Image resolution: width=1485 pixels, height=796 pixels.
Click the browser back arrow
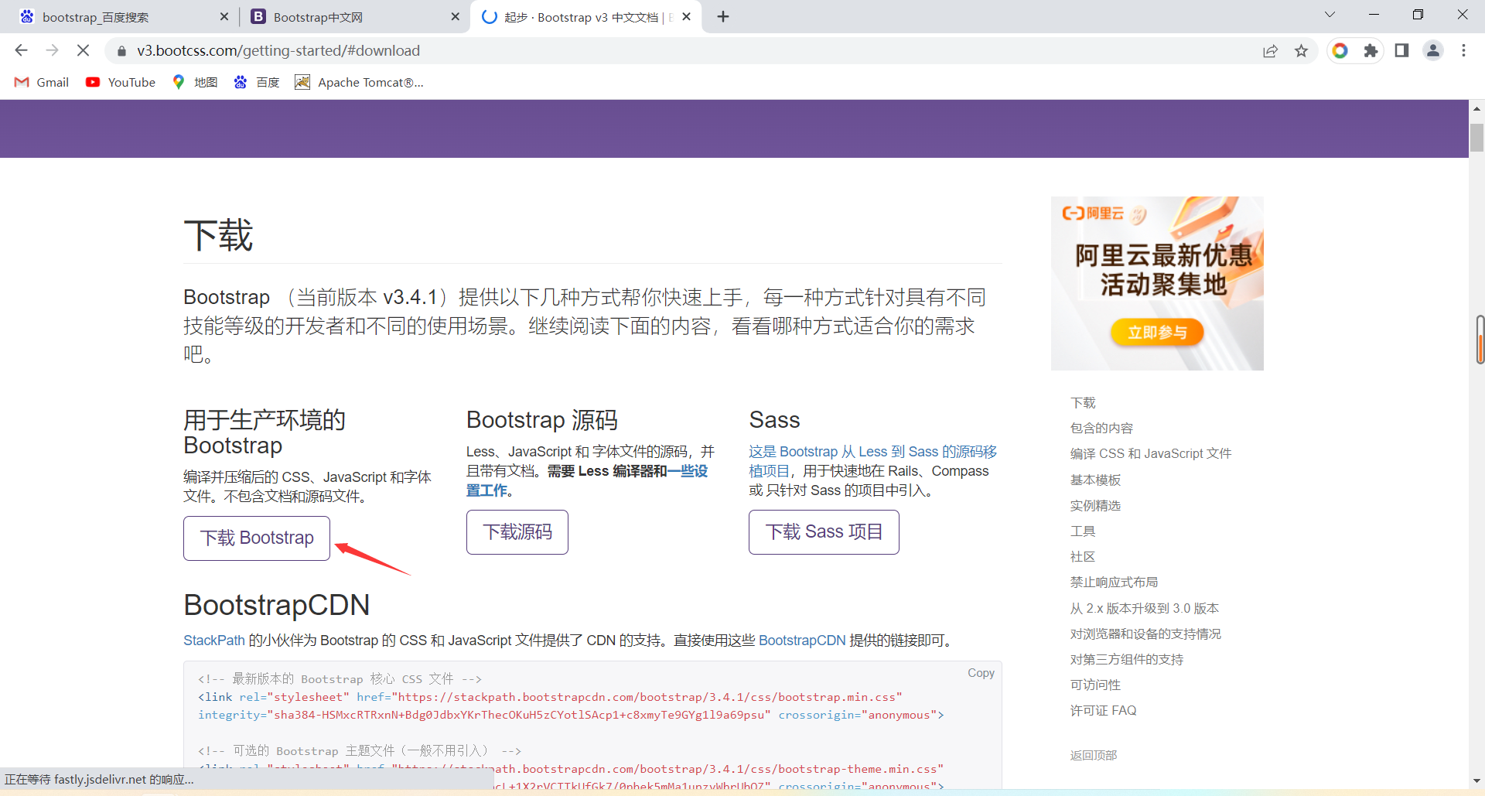(21, 50)
